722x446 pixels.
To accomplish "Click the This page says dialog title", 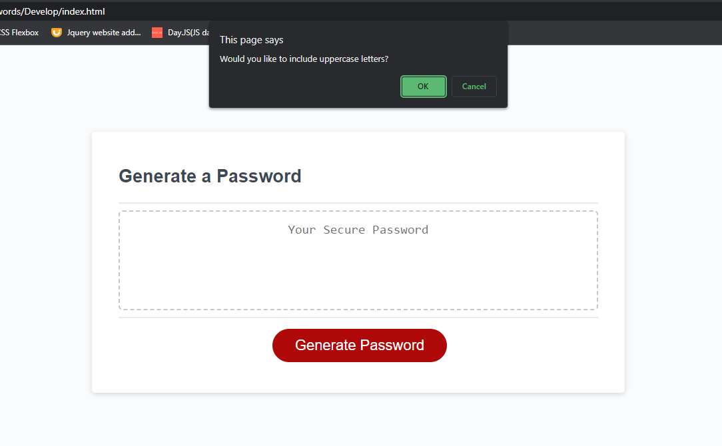I will tap(251, 40).
